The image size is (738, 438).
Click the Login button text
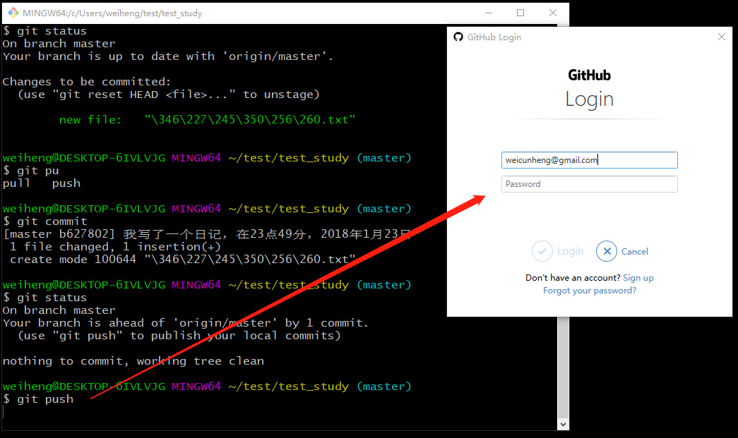pyautogui.click(x=570, y=251)
